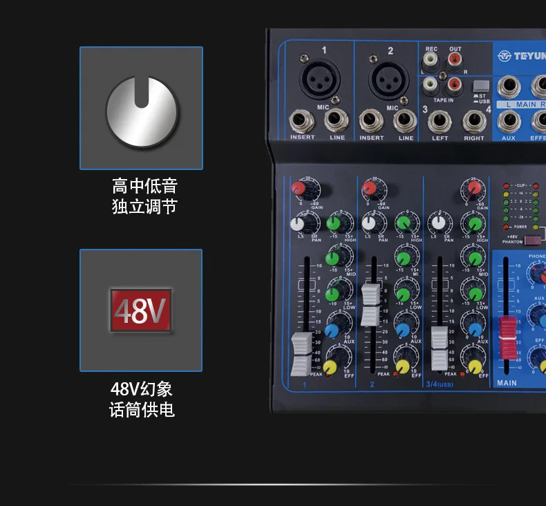The width and height of the screenshot is (546, 506).
Task: Click channel 3/4 red GAIN knob
Action: pos(473,189)
